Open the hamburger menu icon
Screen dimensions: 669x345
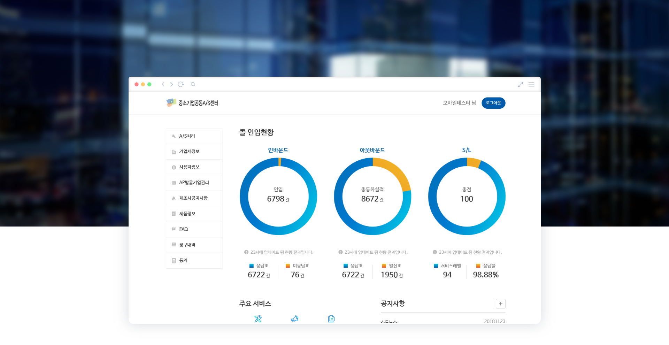(531, 84)
